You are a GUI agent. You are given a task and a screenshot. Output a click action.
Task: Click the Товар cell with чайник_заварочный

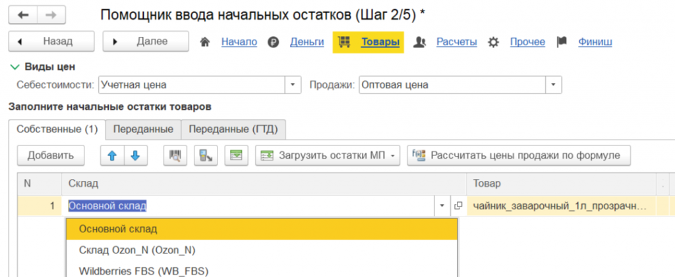tap(560, 206)
